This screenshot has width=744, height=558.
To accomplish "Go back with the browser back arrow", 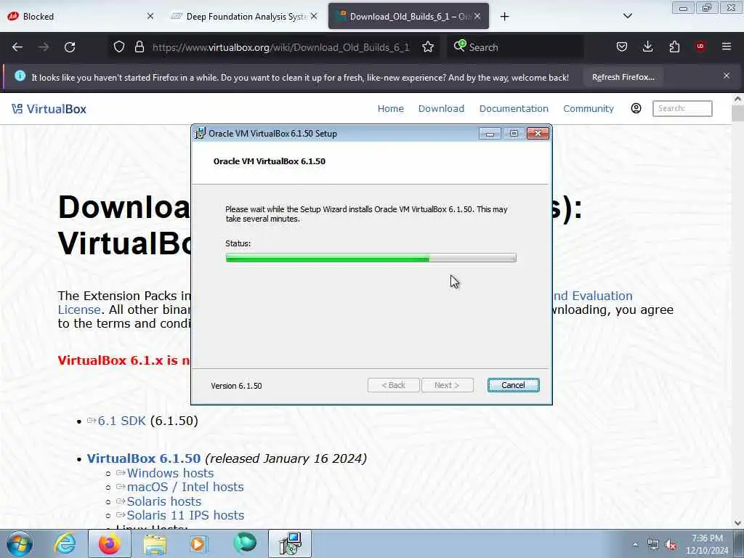I will coord(17,47).
